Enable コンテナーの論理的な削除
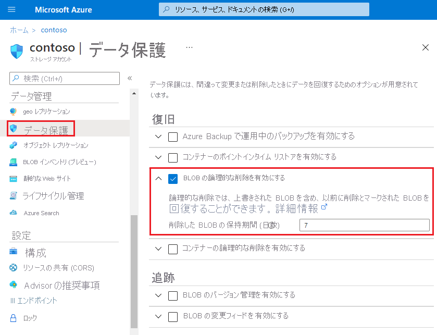The width and height of the screenshot is (437, 335). 172,249
